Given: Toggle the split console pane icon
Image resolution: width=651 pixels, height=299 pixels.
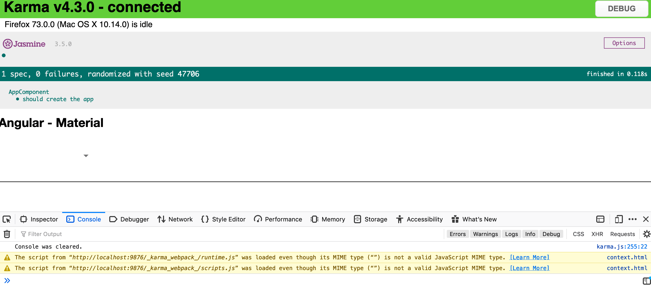Looking at the screenshot, I should click(x=600, y=219).
